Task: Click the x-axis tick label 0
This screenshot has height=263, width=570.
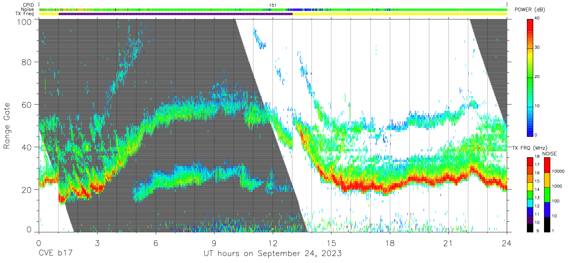Action: 39,243
